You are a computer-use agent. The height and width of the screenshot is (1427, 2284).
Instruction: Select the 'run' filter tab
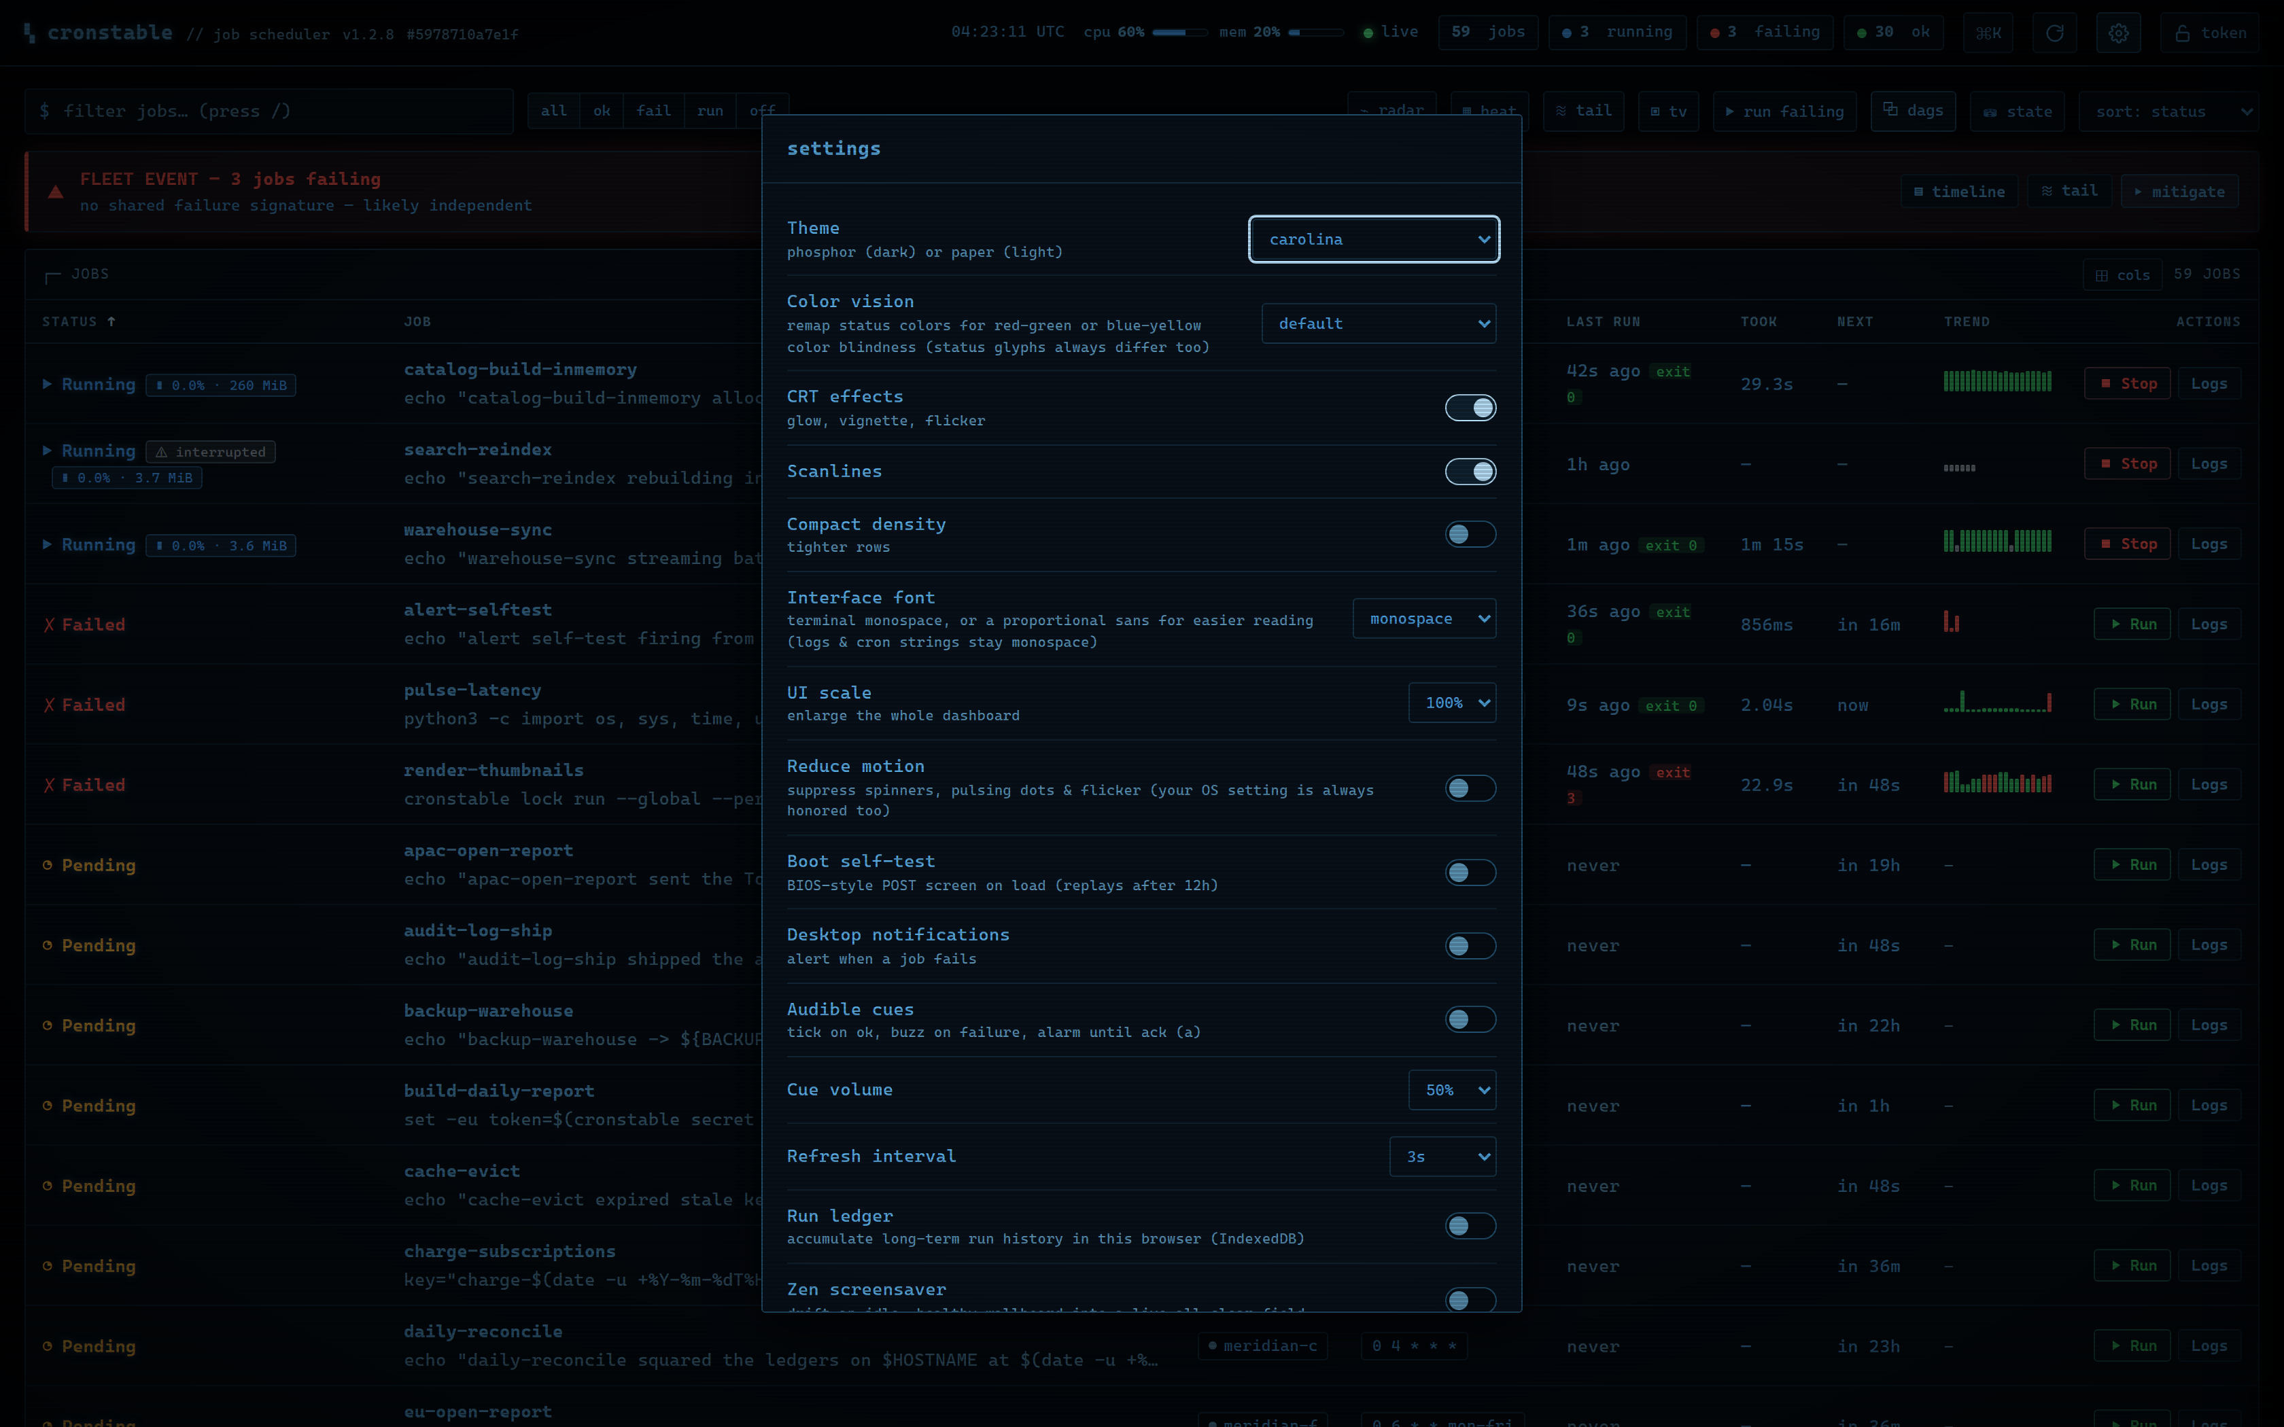pos(710,111)
